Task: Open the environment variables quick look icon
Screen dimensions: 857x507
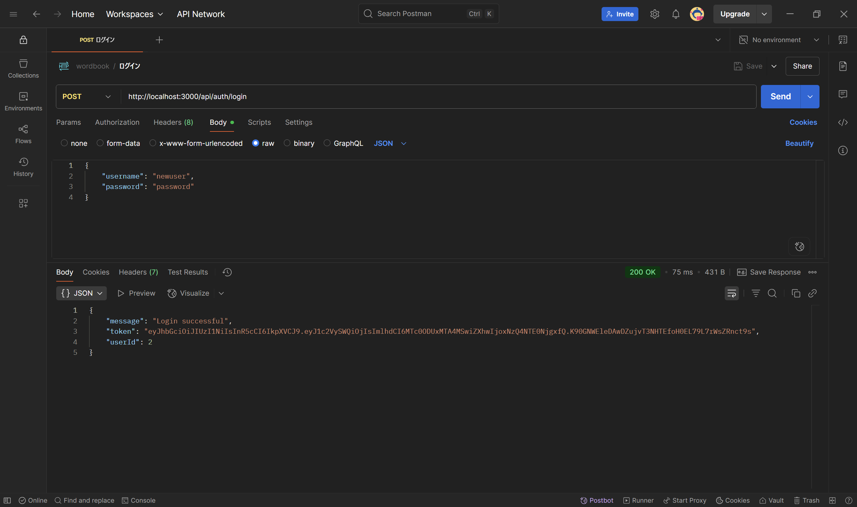Action: (843, 40)
